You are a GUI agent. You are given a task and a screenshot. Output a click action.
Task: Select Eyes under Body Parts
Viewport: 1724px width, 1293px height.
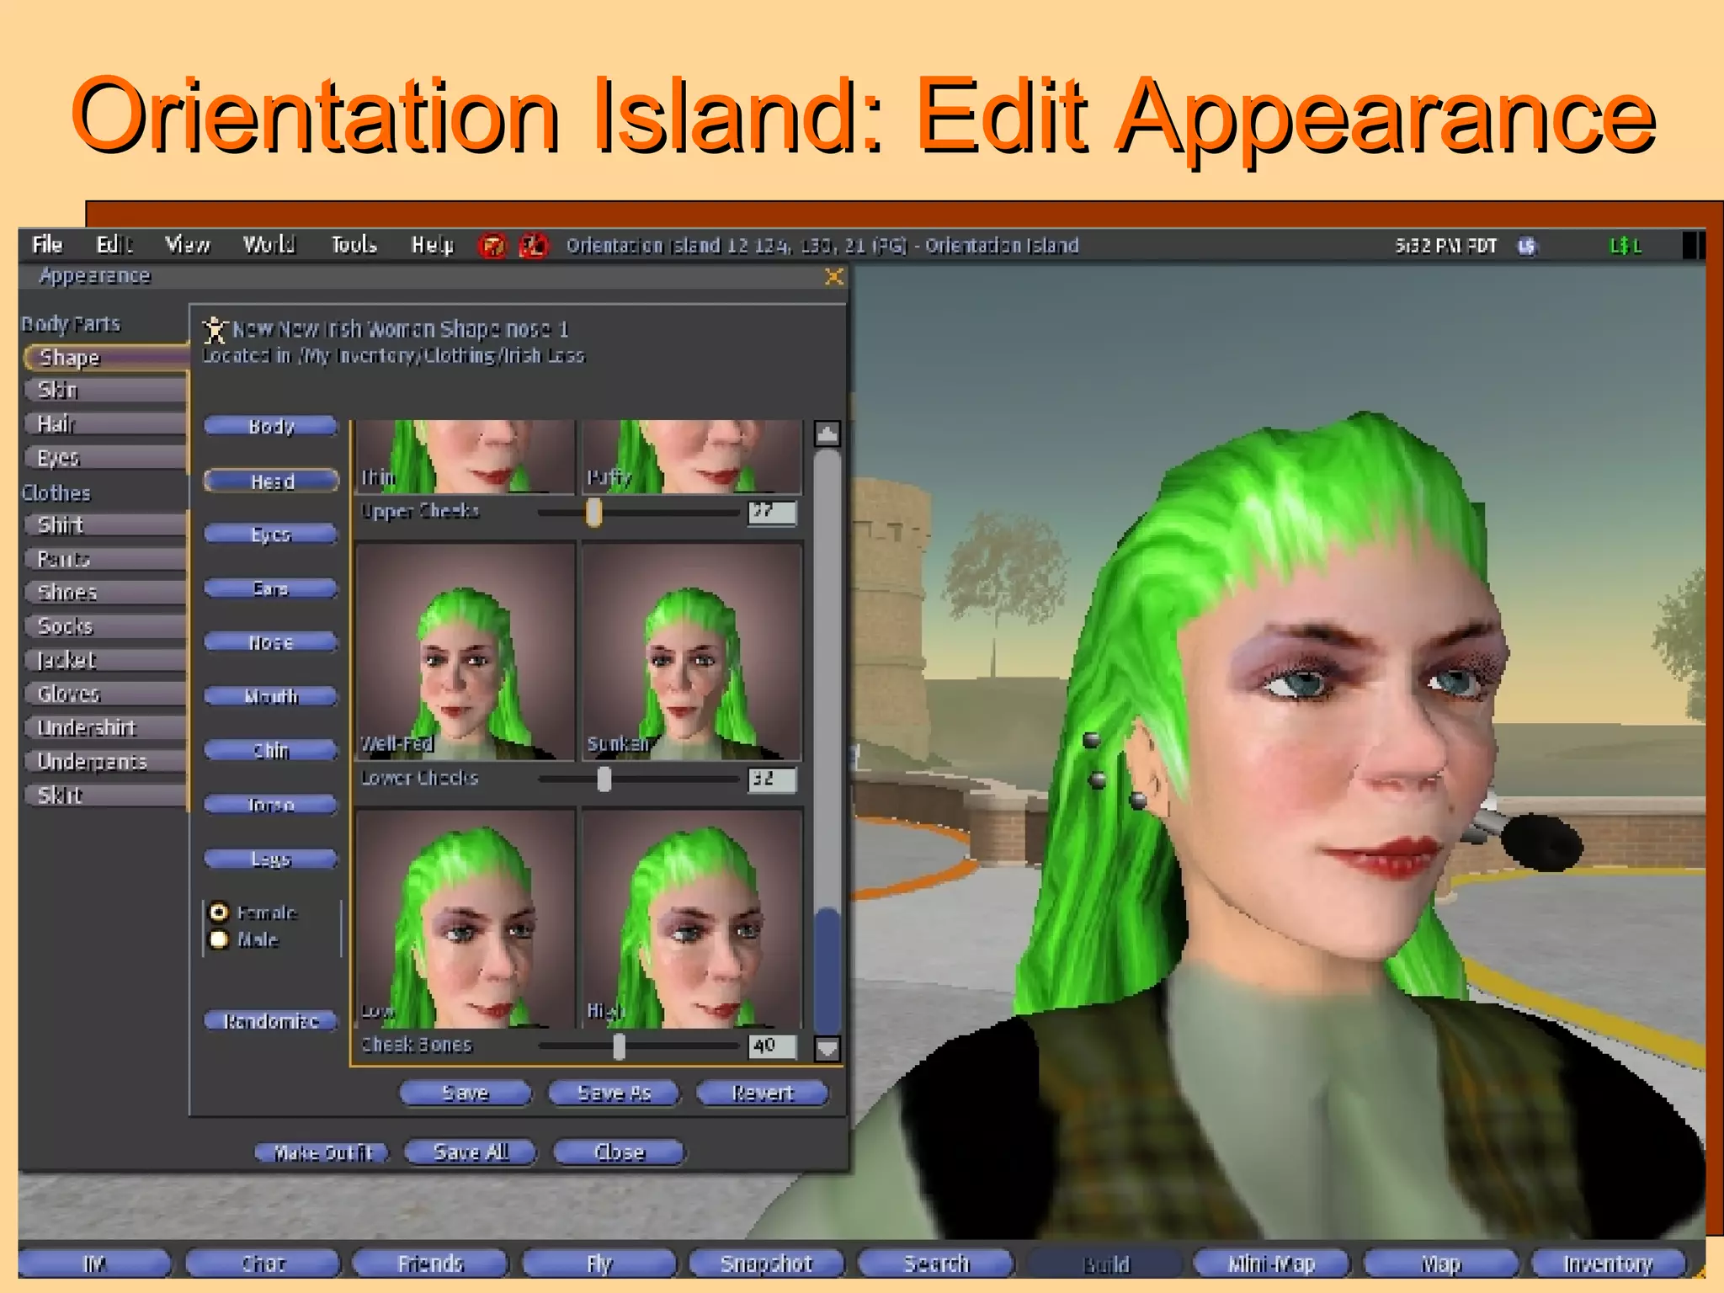[x=106, y=457]
